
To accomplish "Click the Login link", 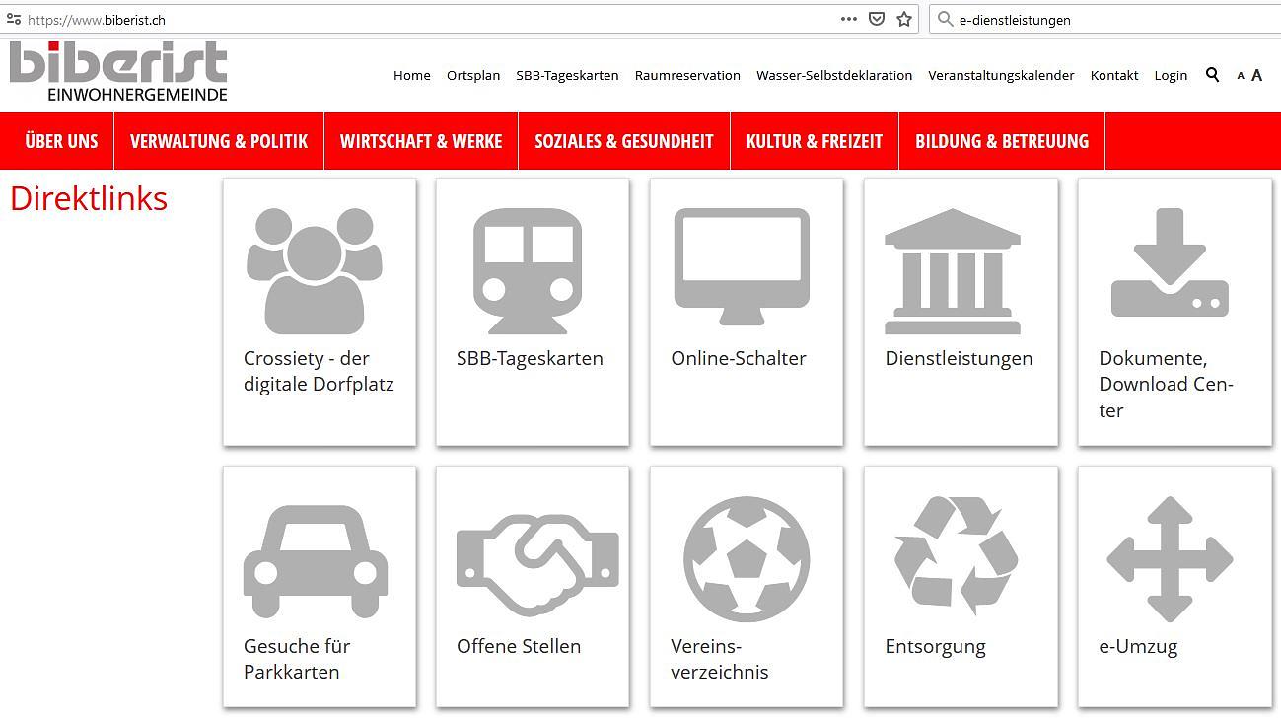I will point(1171,75).
